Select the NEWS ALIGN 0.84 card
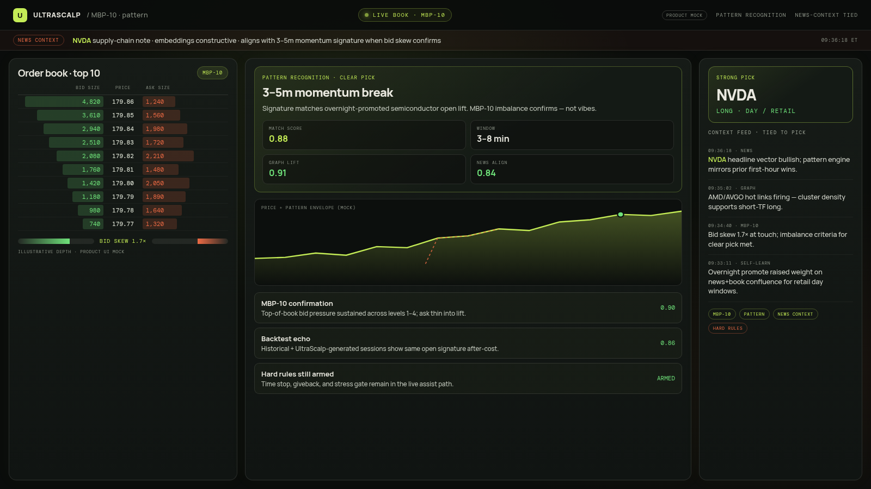The height and width of the screenshot is (489, 871). tap(572, 169)
